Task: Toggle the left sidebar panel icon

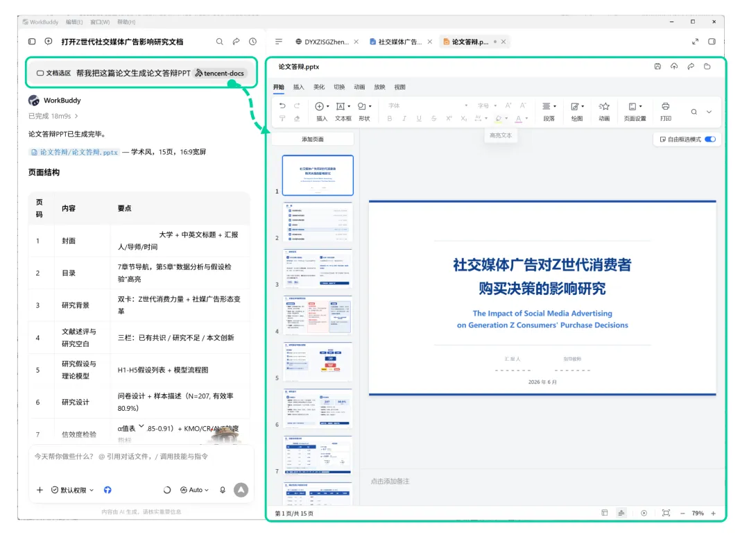Action: pyautogui.click(x=32, y=42)
